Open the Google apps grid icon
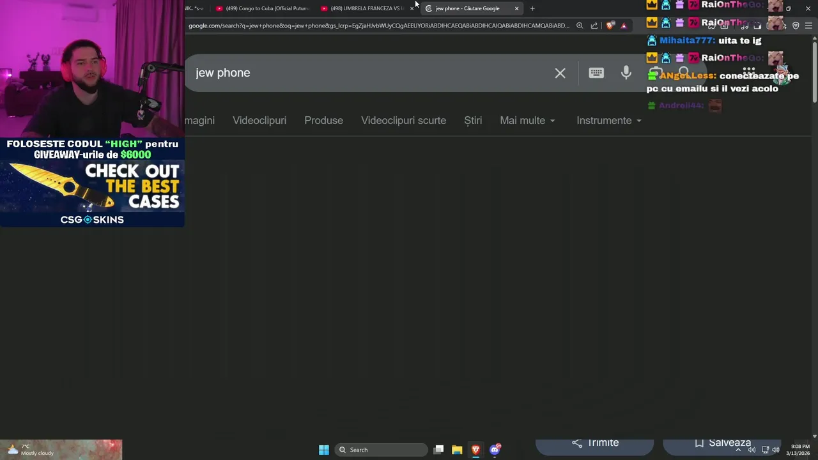Image resolution: width=818 pixels, height=460 pixels. 749,72
